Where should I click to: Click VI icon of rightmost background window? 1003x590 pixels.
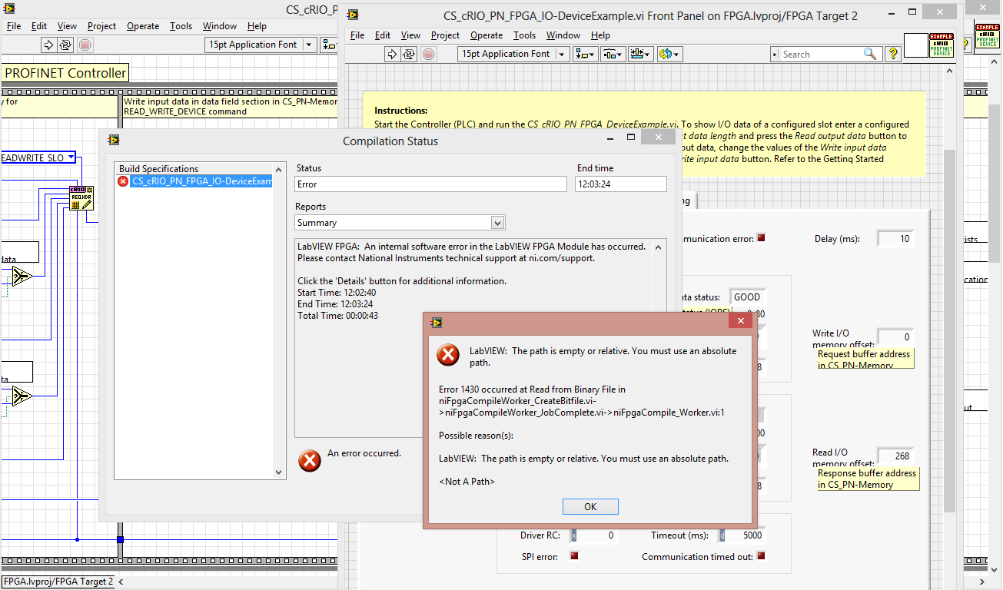point(988,36)
